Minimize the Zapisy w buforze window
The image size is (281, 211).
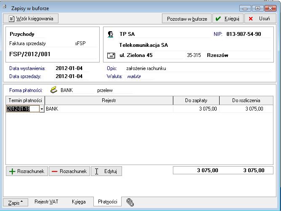point(245,8)
